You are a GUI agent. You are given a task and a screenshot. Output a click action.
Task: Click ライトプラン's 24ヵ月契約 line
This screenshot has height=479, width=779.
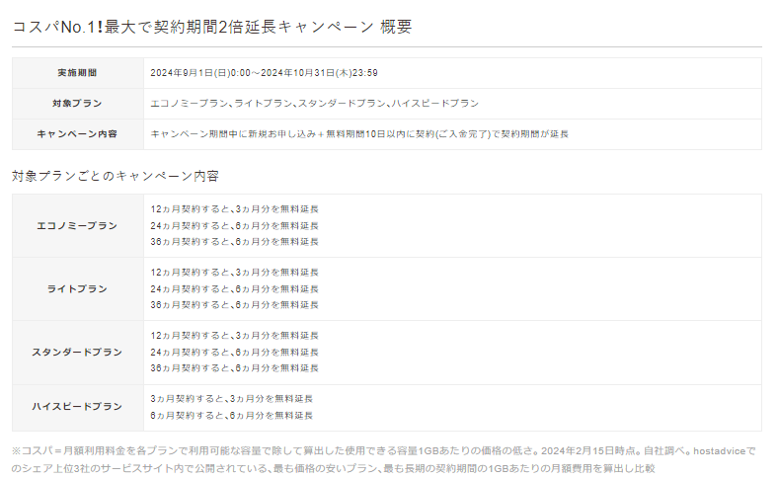click(234, 288)
